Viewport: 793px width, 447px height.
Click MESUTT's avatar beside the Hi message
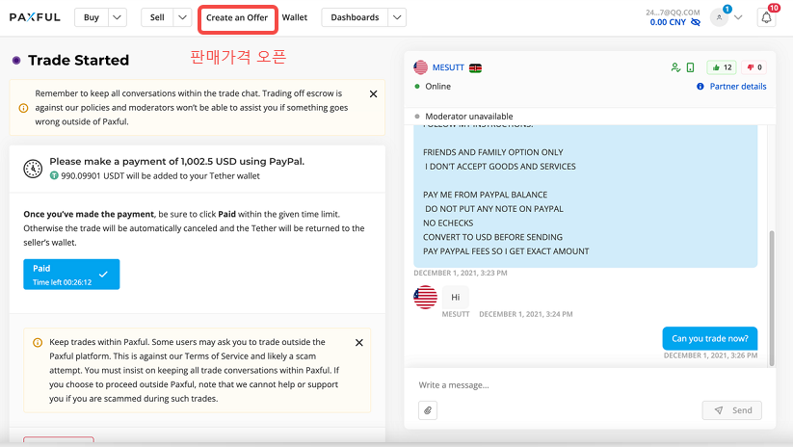[425, 298]
